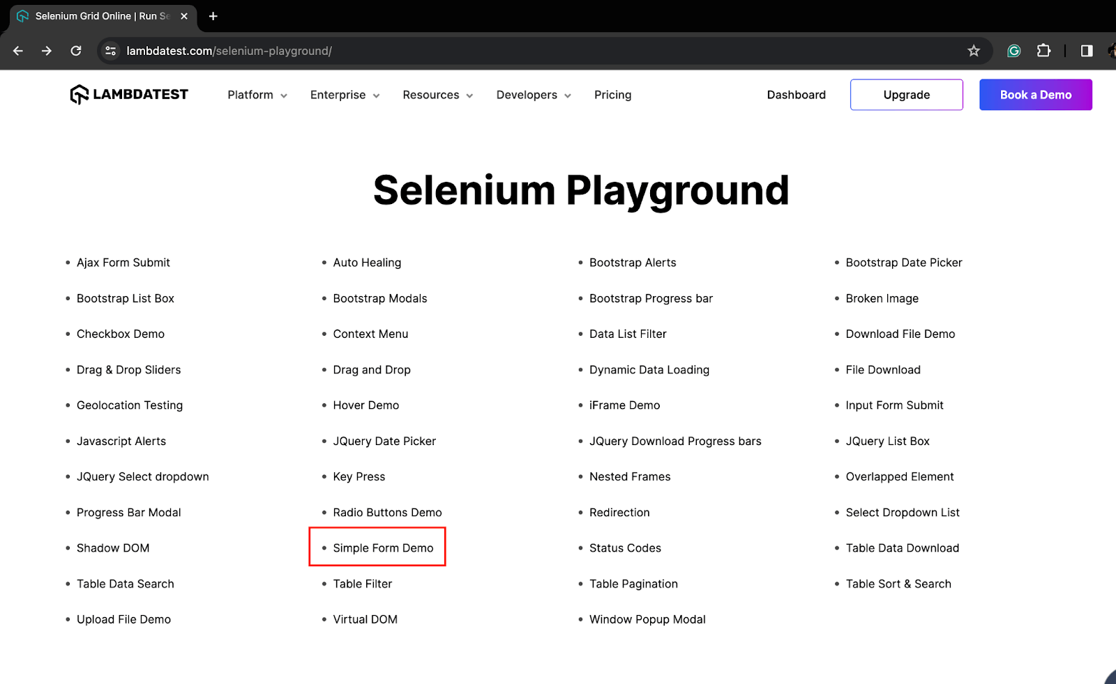Open a new tab with the plus icon
This screenshot has height=684, width=1116.
[213, 16]
